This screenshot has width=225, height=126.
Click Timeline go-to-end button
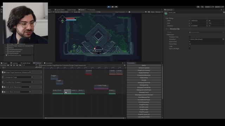pyautogui.click(x=20, y=65)
